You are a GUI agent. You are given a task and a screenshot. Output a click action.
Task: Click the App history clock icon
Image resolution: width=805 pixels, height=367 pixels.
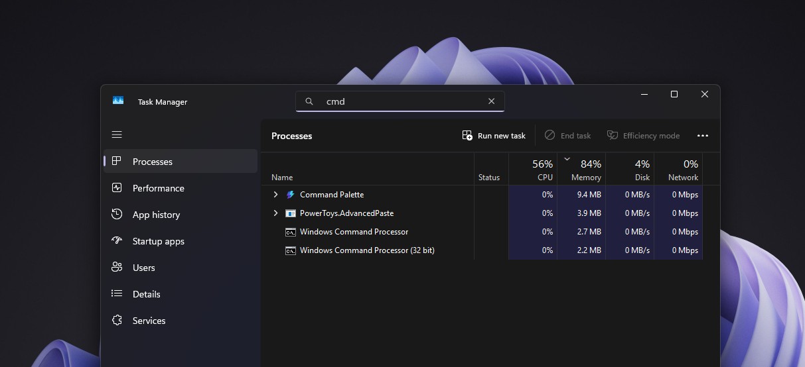(117, 214)
